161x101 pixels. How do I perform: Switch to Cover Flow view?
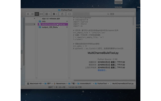tap(41, 14)
